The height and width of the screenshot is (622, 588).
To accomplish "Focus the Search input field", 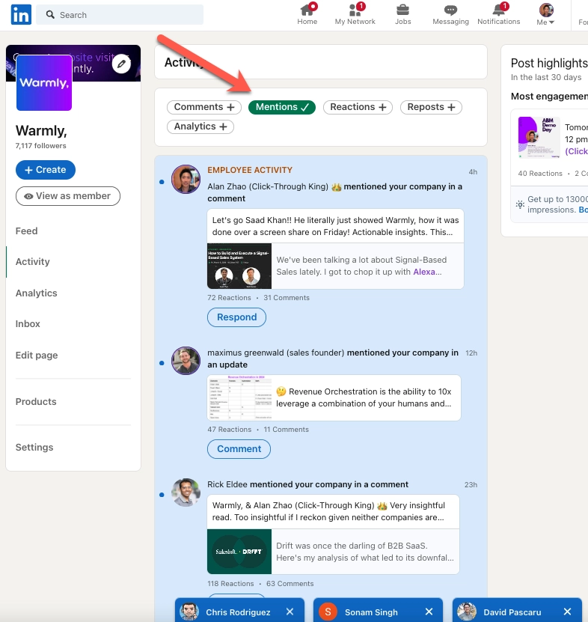I will coord(120,15).
